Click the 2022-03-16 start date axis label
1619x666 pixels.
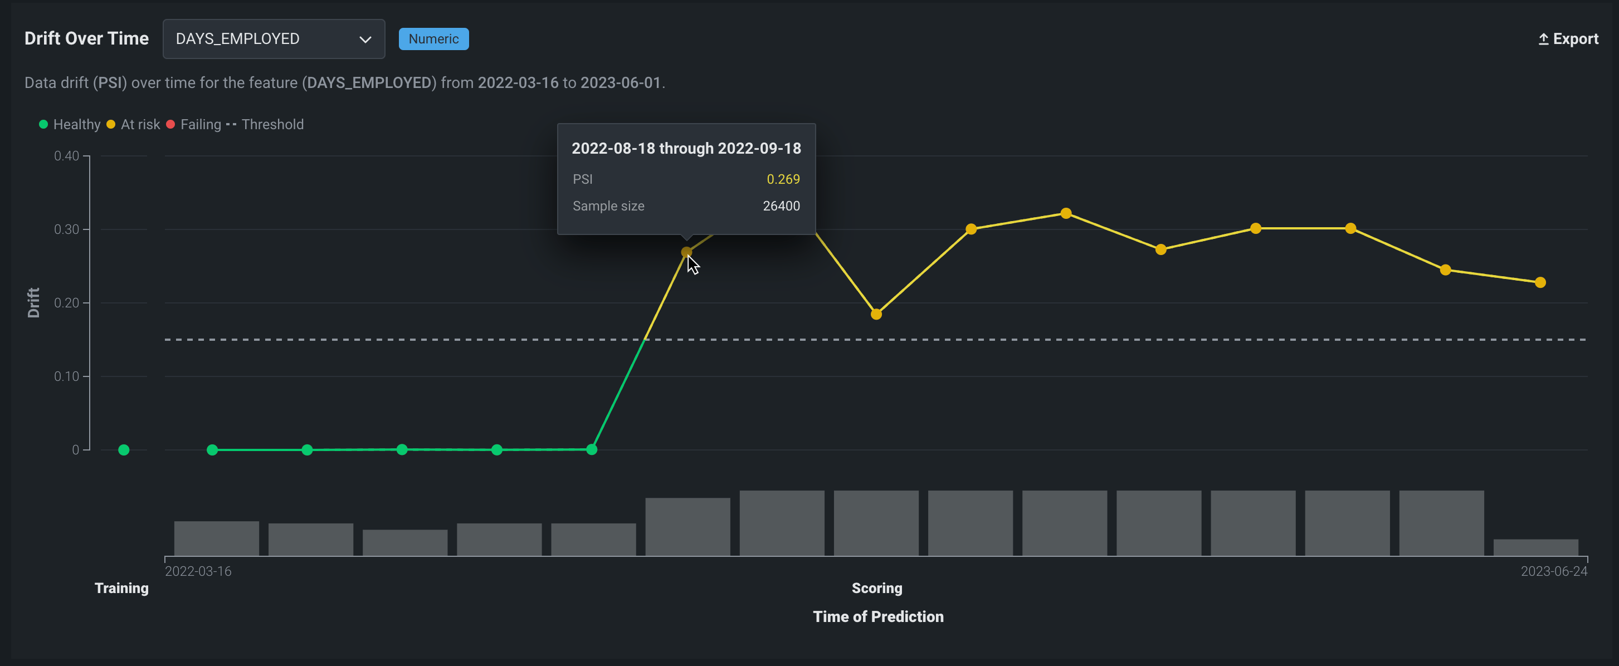point(198,571)
